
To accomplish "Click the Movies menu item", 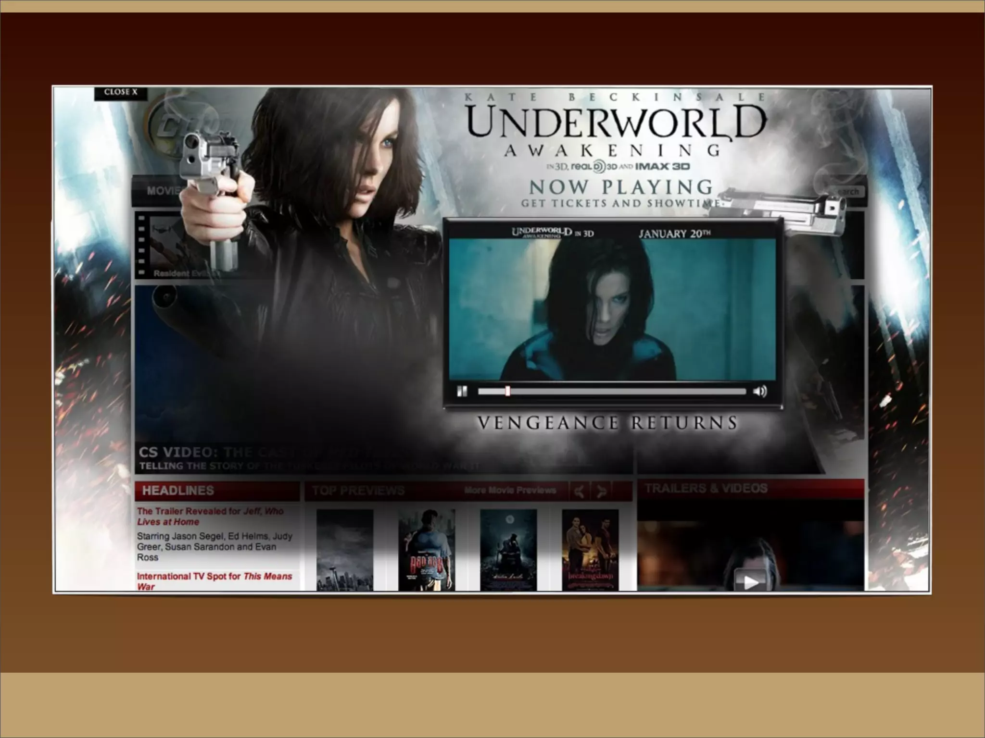I will click(x=164, y=191).
